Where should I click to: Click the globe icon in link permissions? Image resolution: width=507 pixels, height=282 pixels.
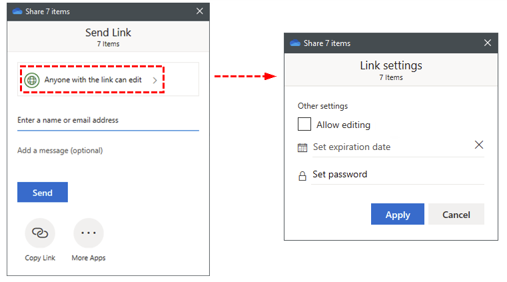[x=33, y=80]
